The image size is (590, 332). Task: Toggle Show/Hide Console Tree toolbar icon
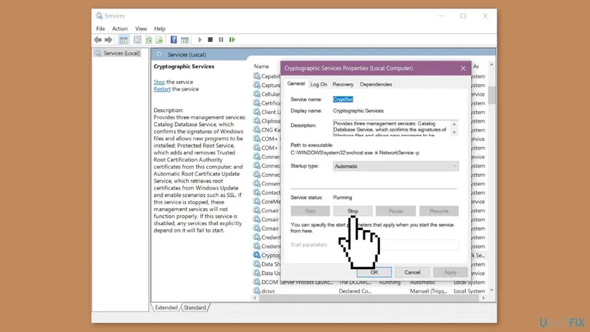123,39
